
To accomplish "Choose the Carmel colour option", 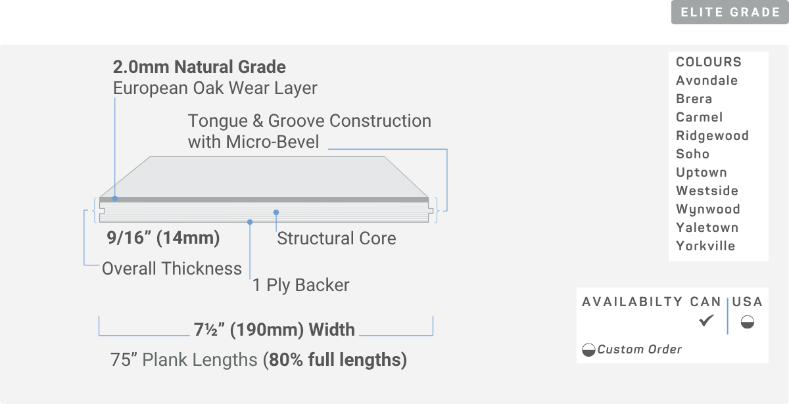I will 699,117.
